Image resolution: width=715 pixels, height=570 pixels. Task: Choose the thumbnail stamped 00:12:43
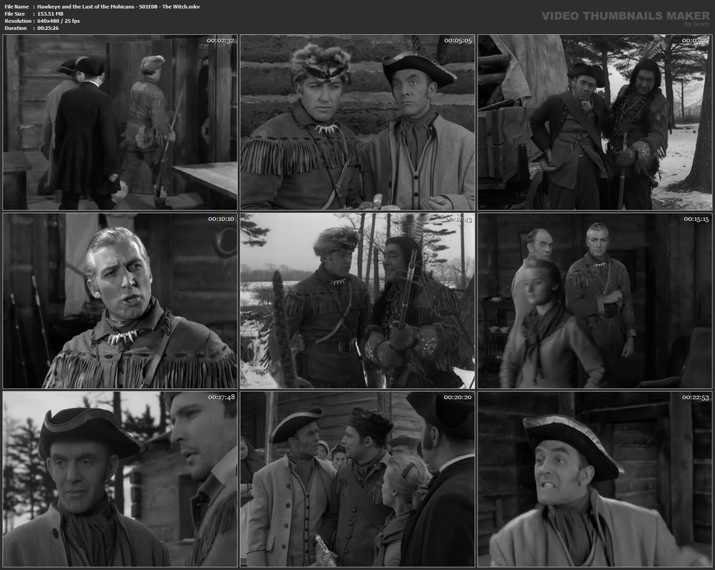pyautogui.click(x=358, y=301)
